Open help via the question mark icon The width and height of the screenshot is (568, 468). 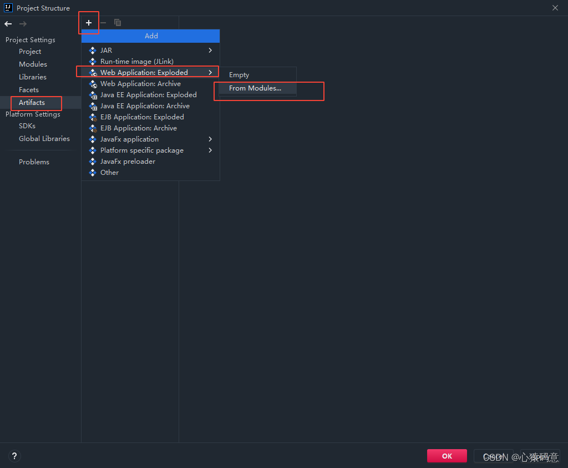tap(14, 456)
